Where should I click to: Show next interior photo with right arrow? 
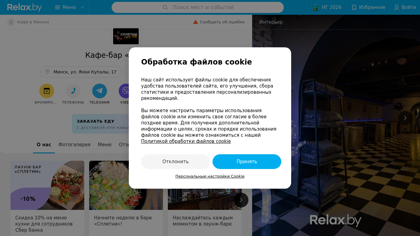click(405, 118)
